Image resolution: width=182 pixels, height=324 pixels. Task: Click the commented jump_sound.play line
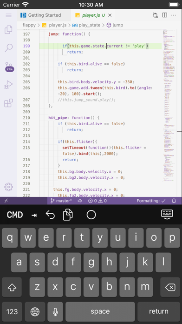(x=87, y=100)
